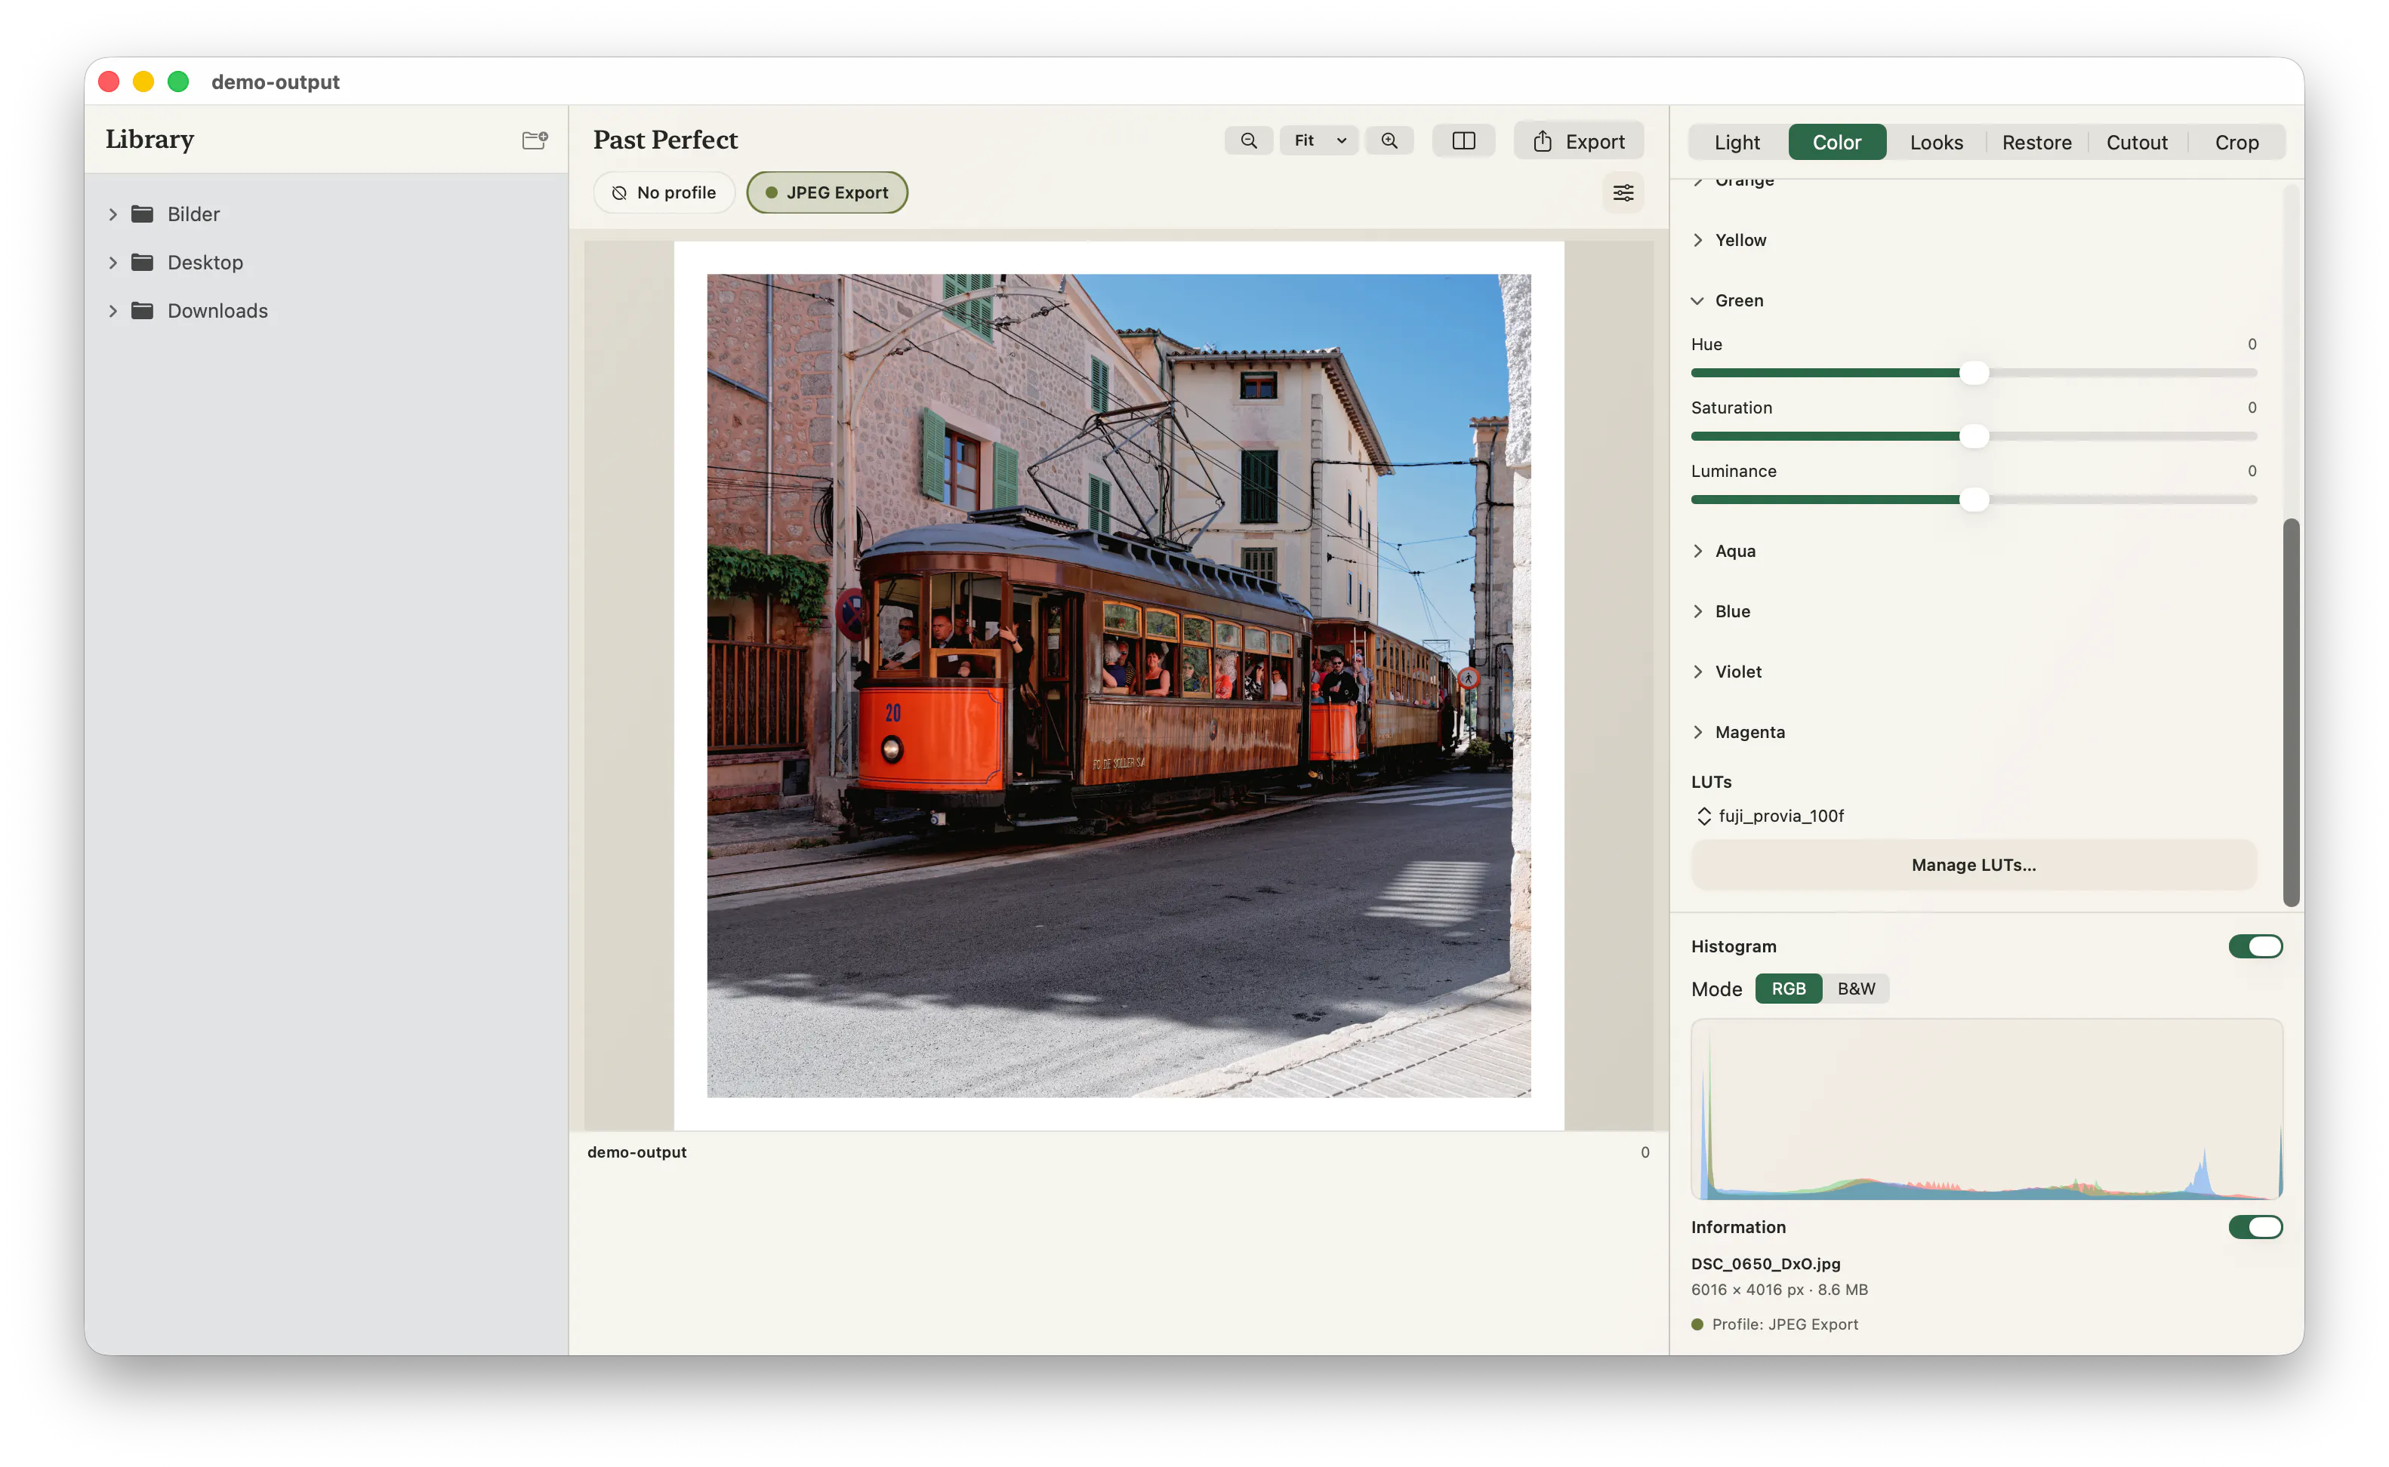The width and height of the screenshot is (2389, 1467).
Task: Click the Manage LUTs... button
Action: pyautogui.click(x=1974, y=865)
